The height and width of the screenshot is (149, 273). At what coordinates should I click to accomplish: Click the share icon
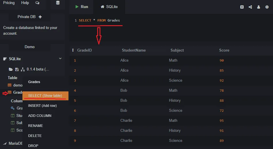click(x=250, y=7)
